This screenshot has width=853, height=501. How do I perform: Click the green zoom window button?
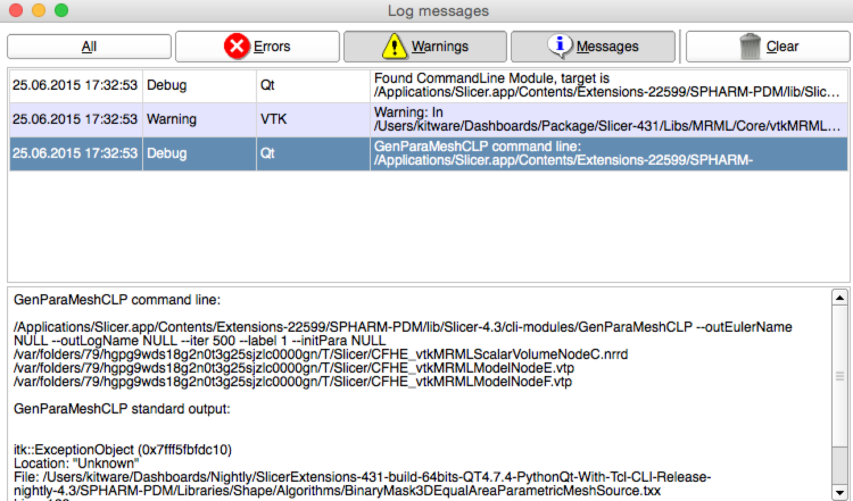tap(61, 10)
